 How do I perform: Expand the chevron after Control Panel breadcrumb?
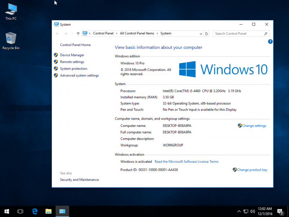coord(117,34)
